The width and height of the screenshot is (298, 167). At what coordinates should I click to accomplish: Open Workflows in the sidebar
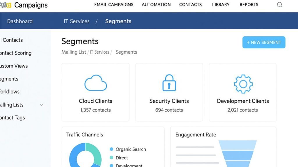point(10,92)
